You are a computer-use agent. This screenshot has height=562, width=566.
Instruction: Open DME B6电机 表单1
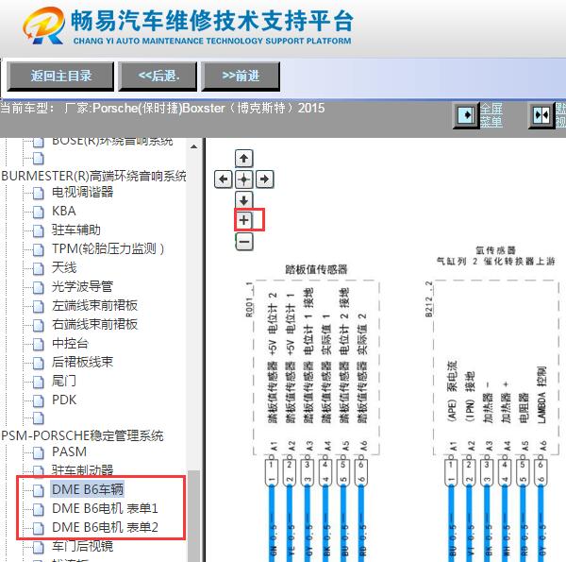coord(105,508)
